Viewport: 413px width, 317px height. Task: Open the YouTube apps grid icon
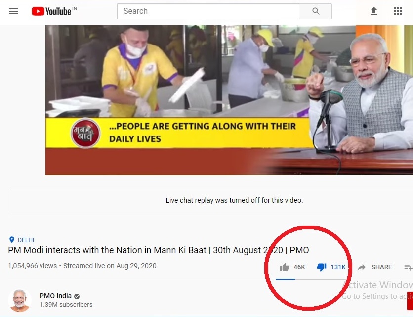point(398,11)
